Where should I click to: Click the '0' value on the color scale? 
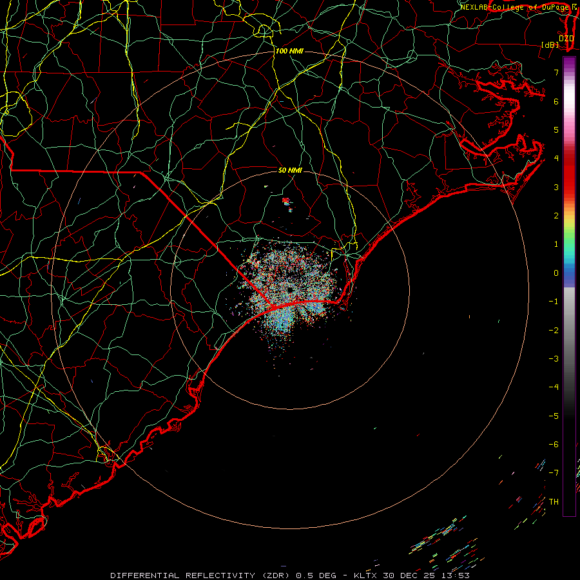[556, 273]
